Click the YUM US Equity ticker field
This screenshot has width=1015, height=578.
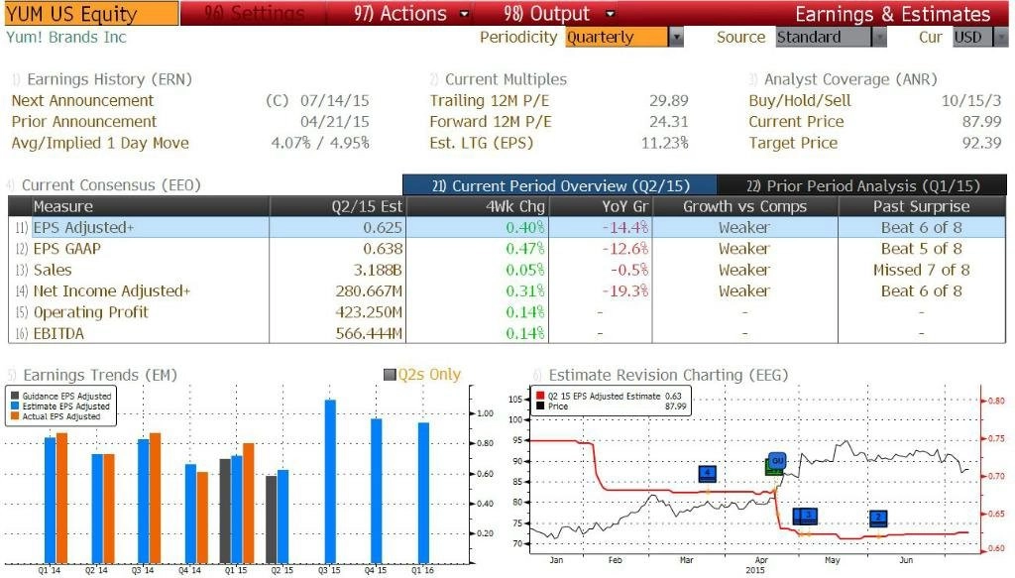click(x=90, y=14)
